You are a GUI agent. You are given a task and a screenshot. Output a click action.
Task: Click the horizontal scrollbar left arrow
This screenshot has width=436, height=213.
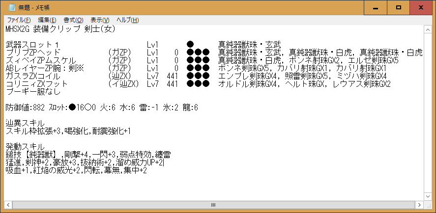8,205
